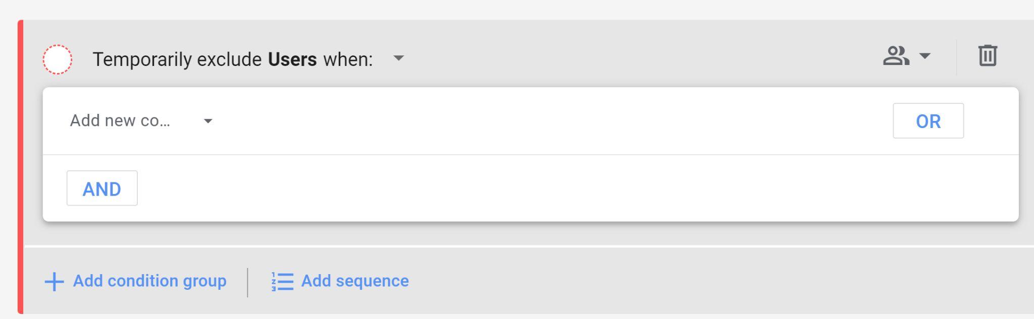The height and width of the screenshot is (319, 1034).
Task: Delete the exclusion group with trash icon
Action: [x=988, y=55]
